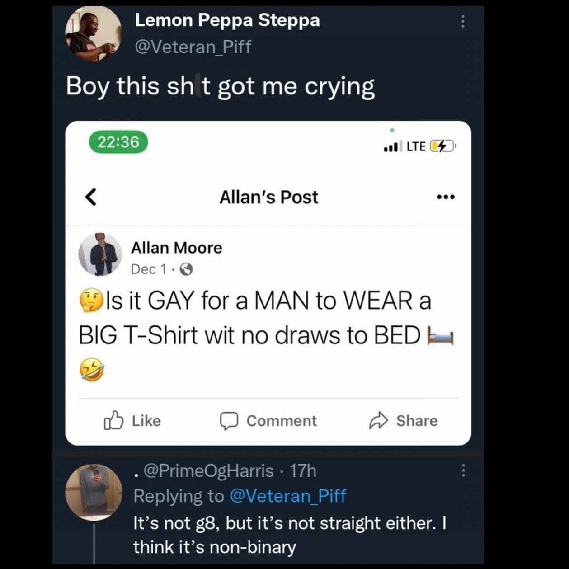This screenshot has width=569, height=569.
Task: Click the battery charging status icon
Action: coord(442,146)
